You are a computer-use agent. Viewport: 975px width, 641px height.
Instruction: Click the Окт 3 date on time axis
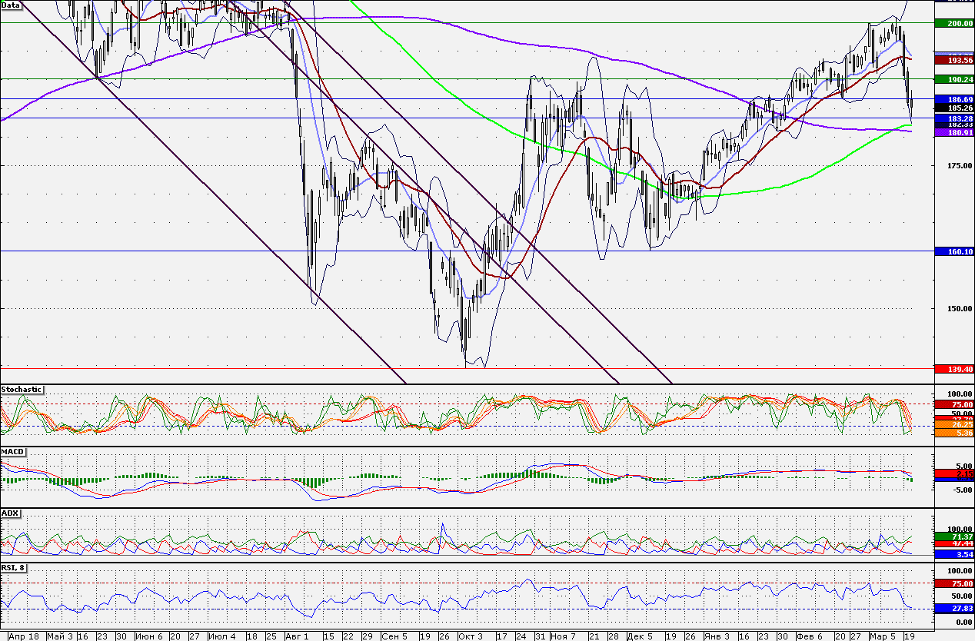[470, 636]
